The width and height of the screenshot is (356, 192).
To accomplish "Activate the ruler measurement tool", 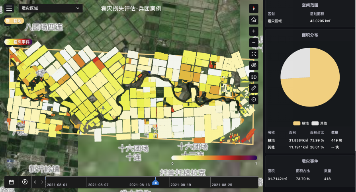I will [254, 88].
